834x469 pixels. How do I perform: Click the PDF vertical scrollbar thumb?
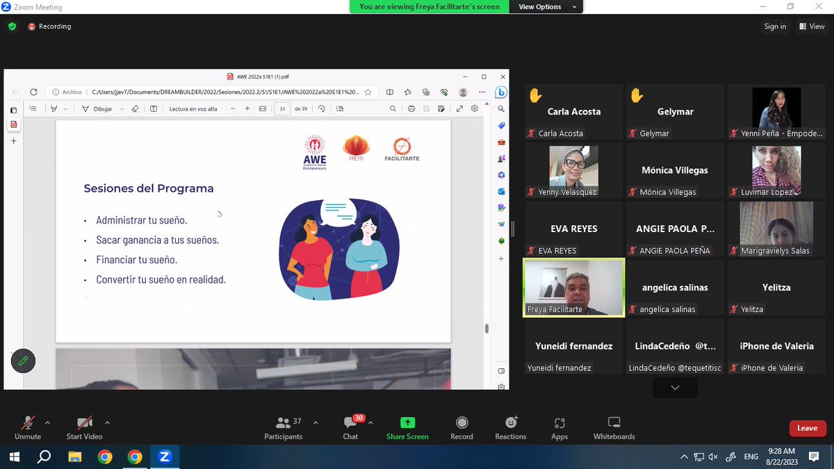(x=486, y=329)
